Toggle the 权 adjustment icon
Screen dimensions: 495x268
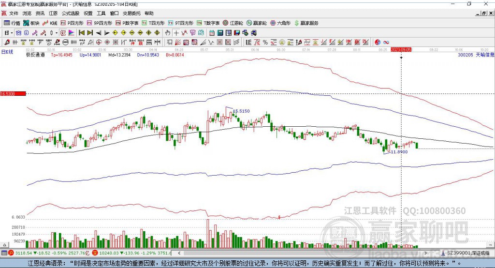[x=63, y=33]
